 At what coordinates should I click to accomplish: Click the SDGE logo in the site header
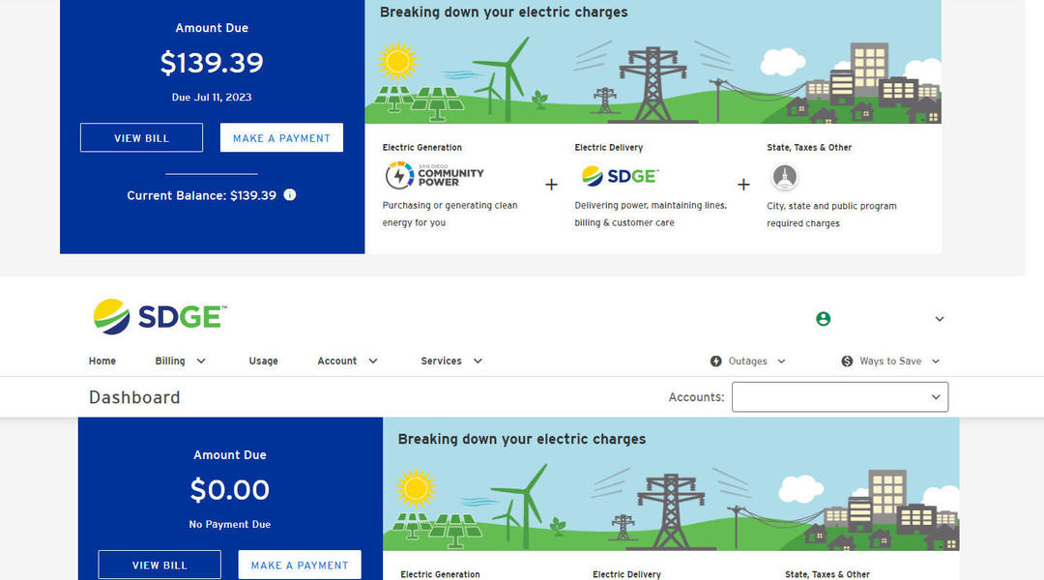(159, 317)
